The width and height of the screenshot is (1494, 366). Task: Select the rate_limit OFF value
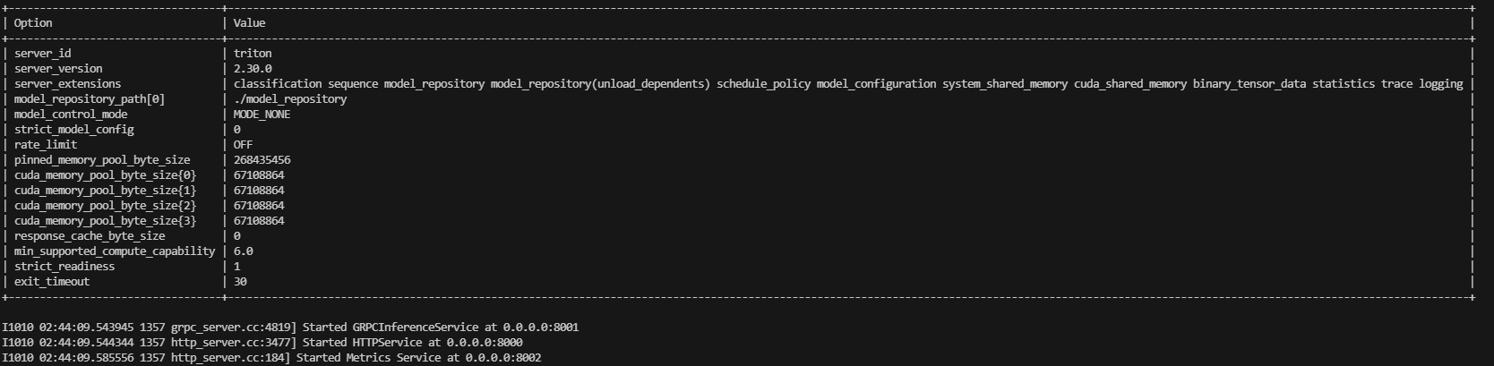point(243,145)
